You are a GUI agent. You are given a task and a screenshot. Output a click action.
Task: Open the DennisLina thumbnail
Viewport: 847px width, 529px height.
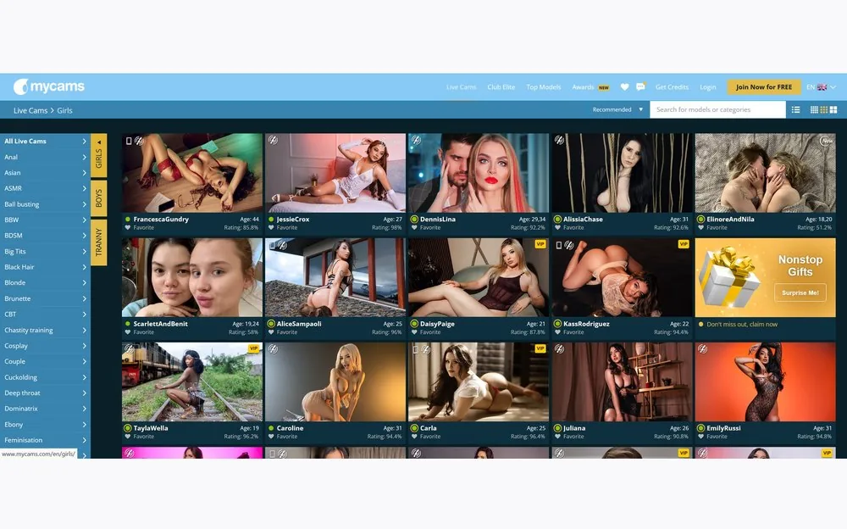coord(479,173)
